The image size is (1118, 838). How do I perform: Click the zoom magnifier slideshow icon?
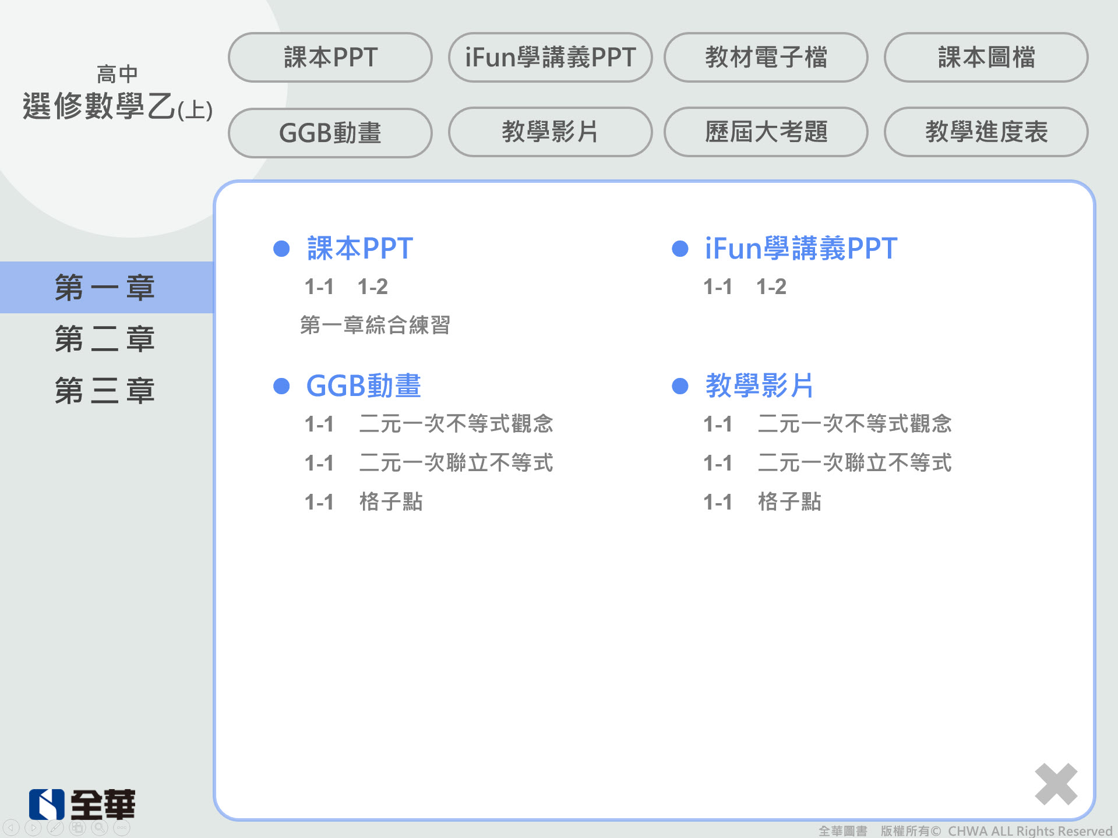(x=100, y=828)
